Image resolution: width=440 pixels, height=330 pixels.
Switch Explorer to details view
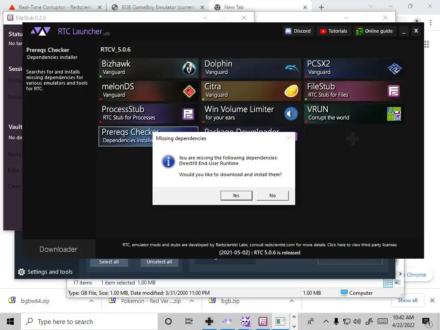pyautogui.click(x=388, y=283)
